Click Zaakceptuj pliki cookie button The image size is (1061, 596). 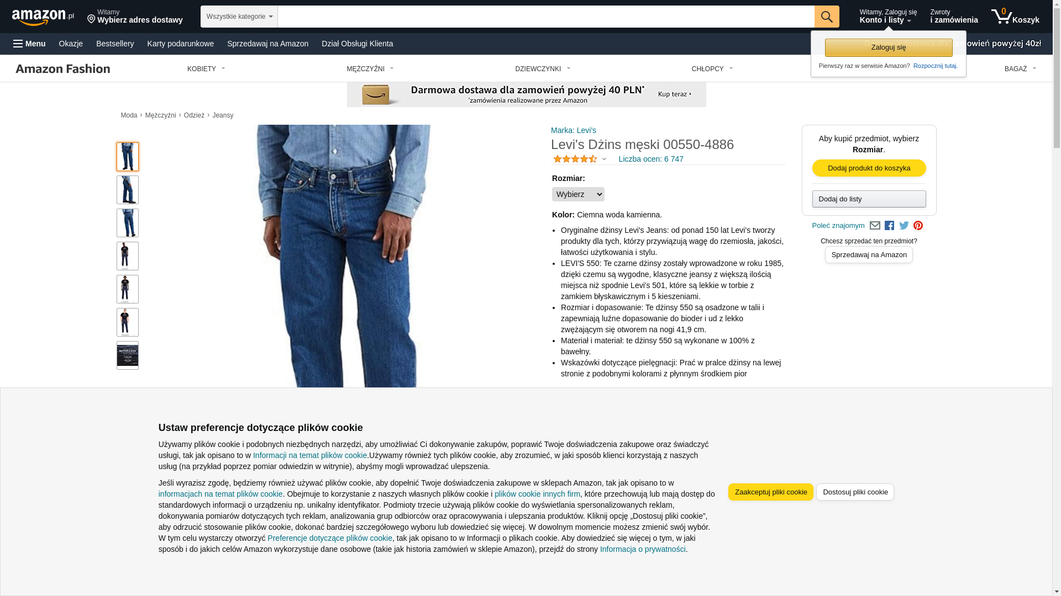(771, 492)
